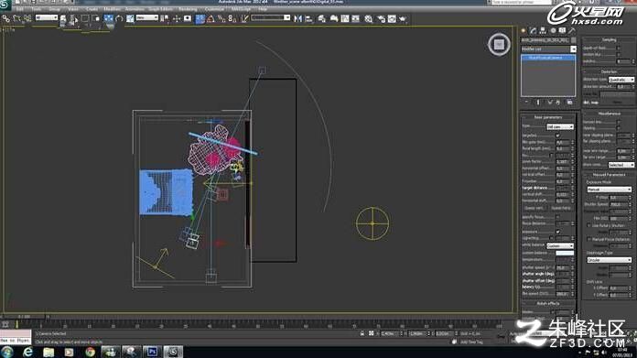Toggle the horizon line checkbox
637x358 pixels.
coord(619,122)
